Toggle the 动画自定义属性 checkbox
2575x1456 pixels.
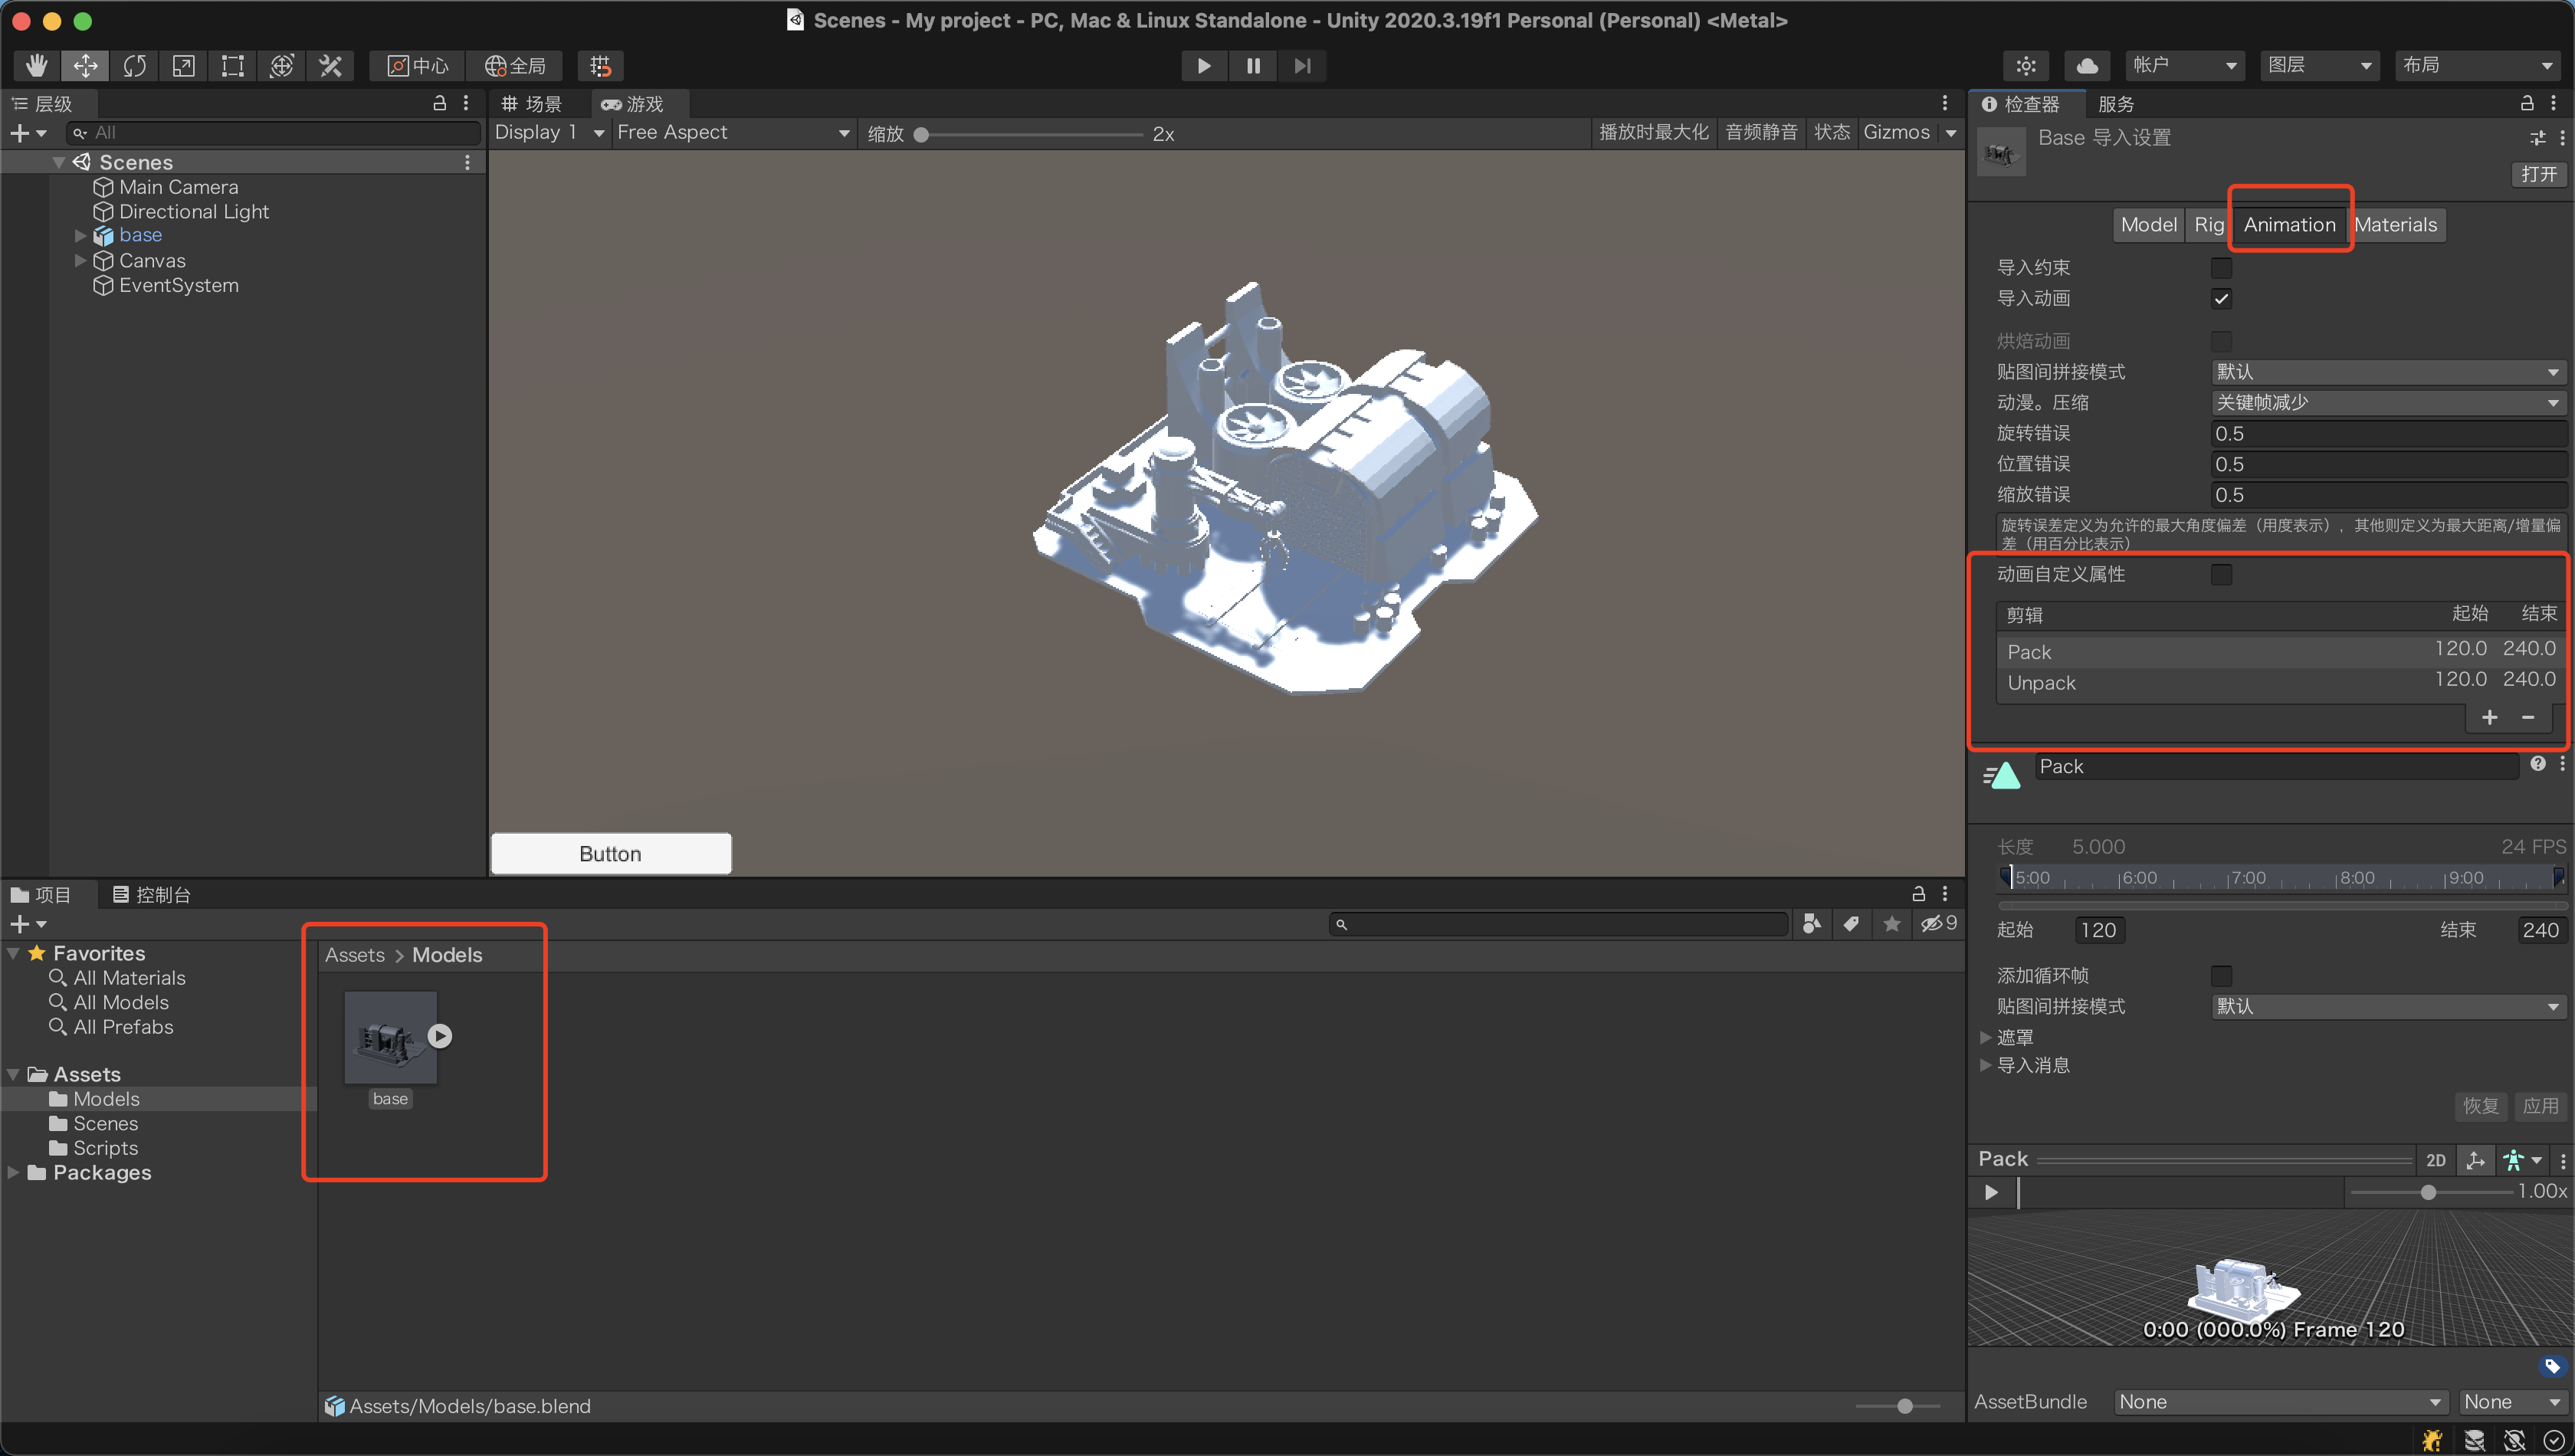tap(2221, 574)
